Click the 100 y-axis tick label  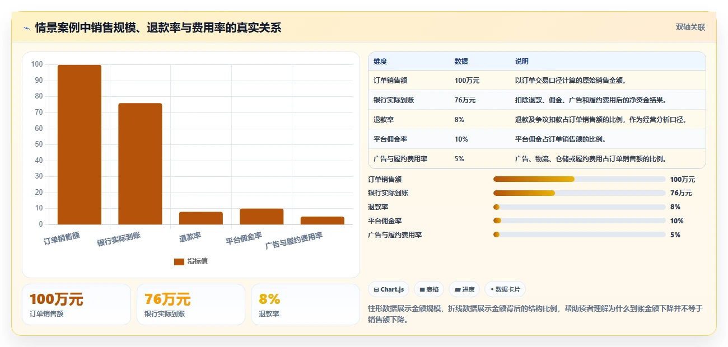pyautogui.click(x=37, y=64)
